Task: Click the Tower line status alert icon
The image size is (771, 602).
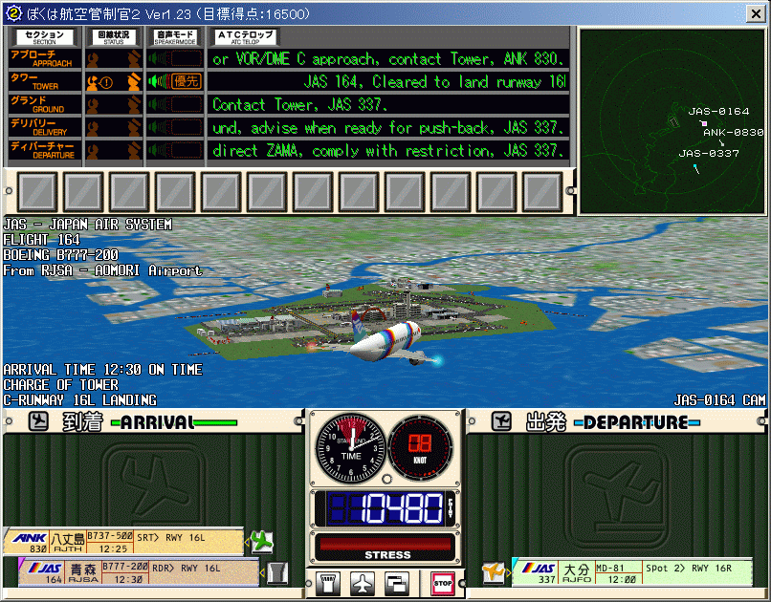Action: (105, 82)
